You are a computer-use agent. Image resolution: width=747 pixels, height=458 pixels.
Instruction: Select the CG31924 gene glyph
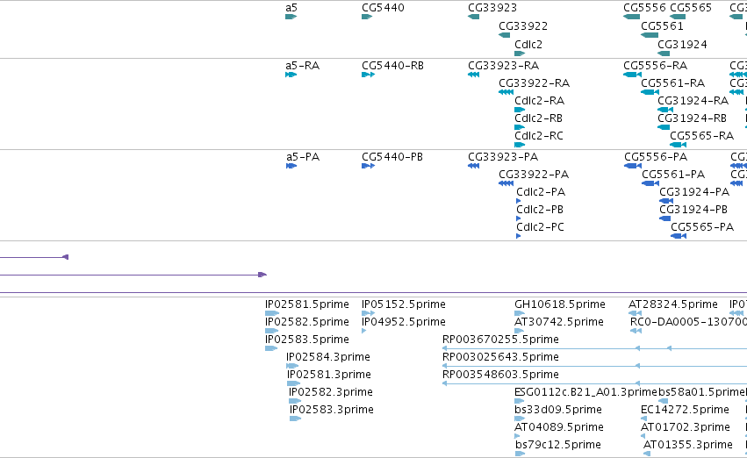point(664,54)
